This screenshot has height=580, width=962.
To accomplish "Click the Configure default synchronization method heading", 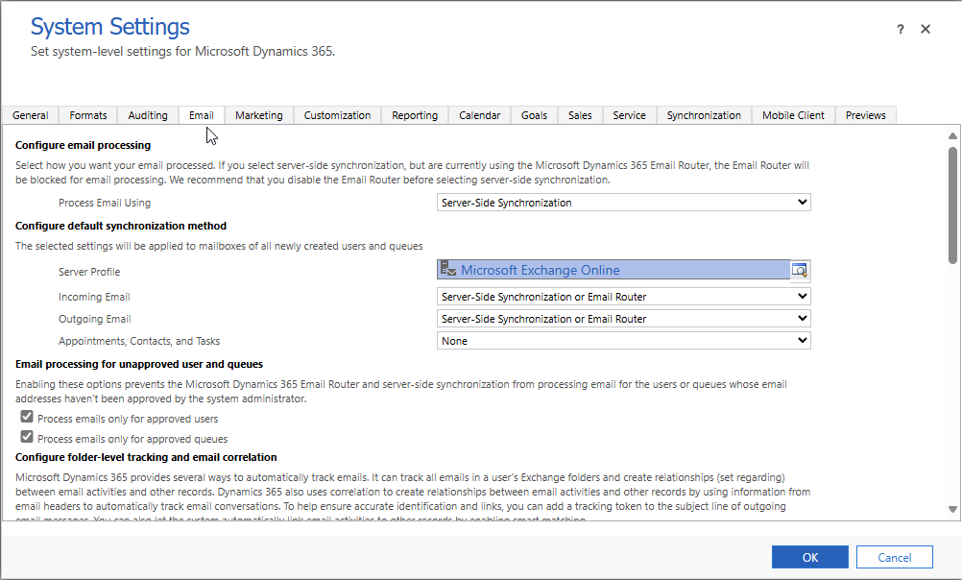I will coord(121,226).
